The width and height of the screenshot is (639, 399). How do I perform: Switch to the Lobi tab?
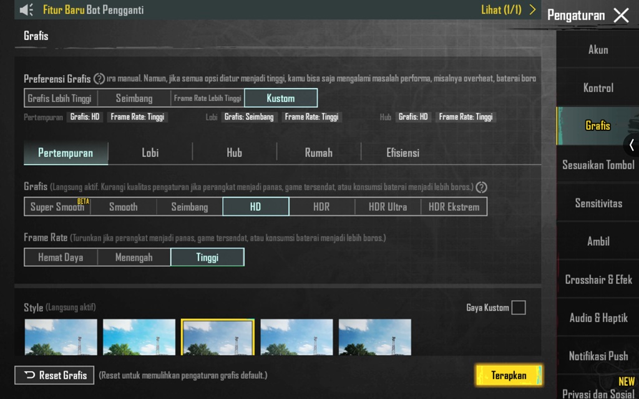(150, 153)
